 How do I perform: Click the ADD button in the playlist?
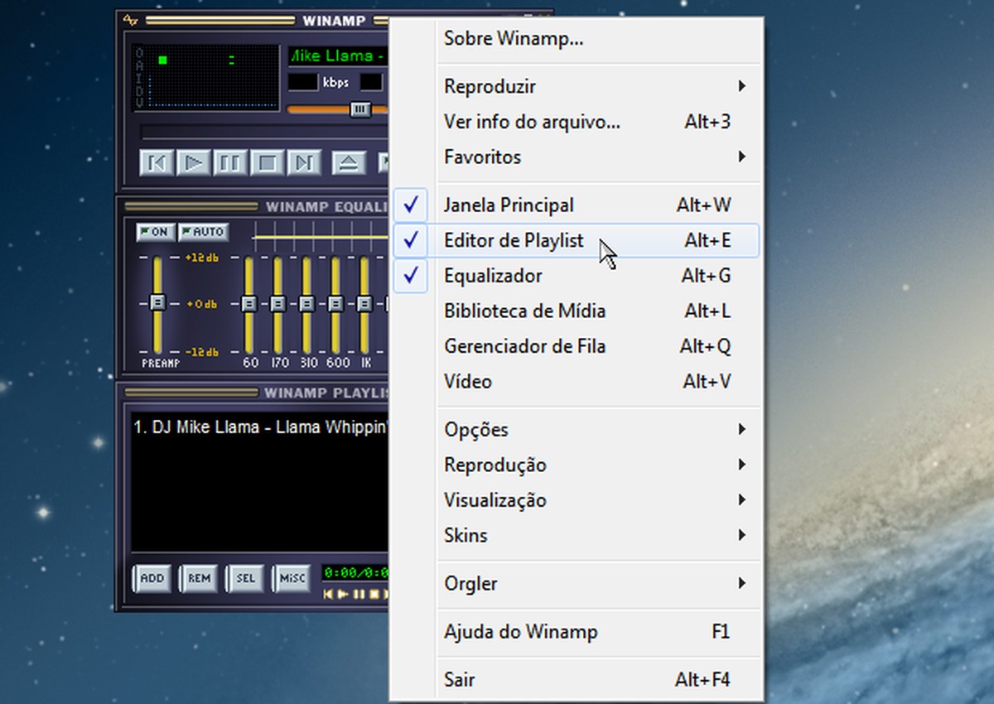tap(152, 581)
